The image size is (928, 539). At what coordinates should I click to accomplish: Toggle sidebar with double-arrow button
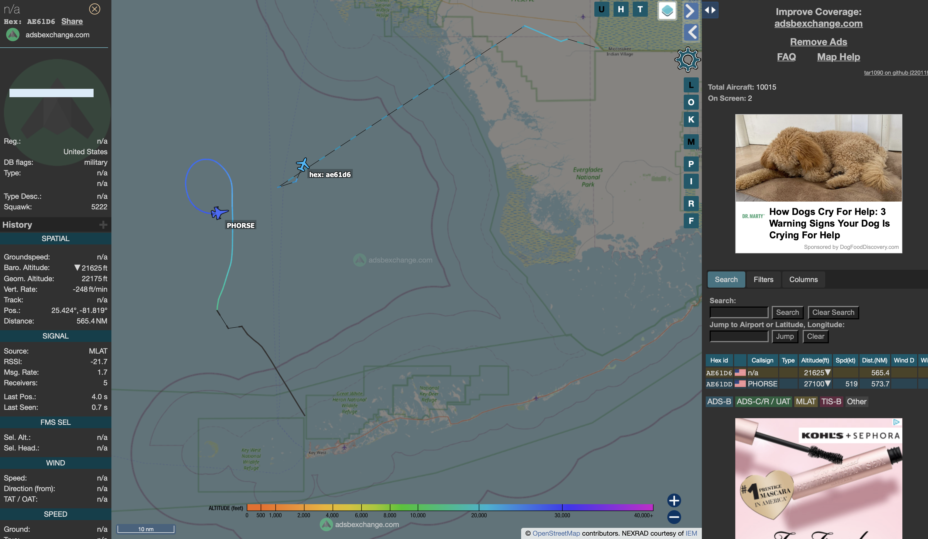tap(710, 10)
